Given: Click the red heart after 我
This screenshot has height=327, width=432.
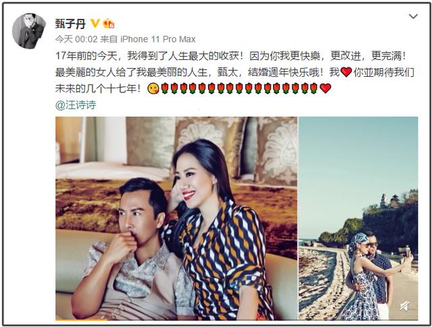Looking at the screenshot, I should tap(346, 73).
